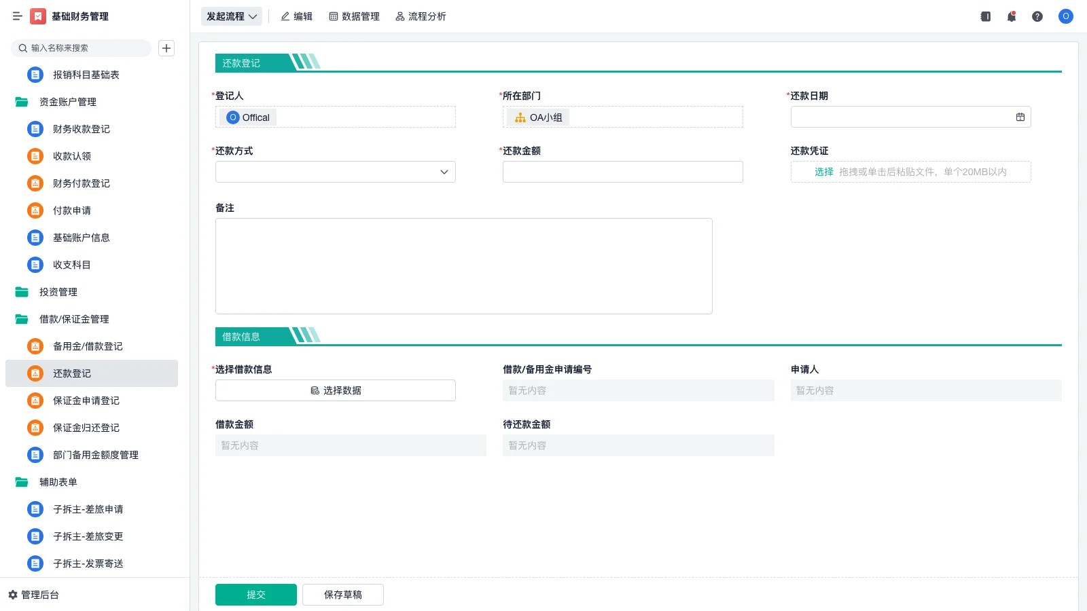Click orange icon of 付款申请
The height and width of the screenshot is (611, 1087).
tap(35, 210)
